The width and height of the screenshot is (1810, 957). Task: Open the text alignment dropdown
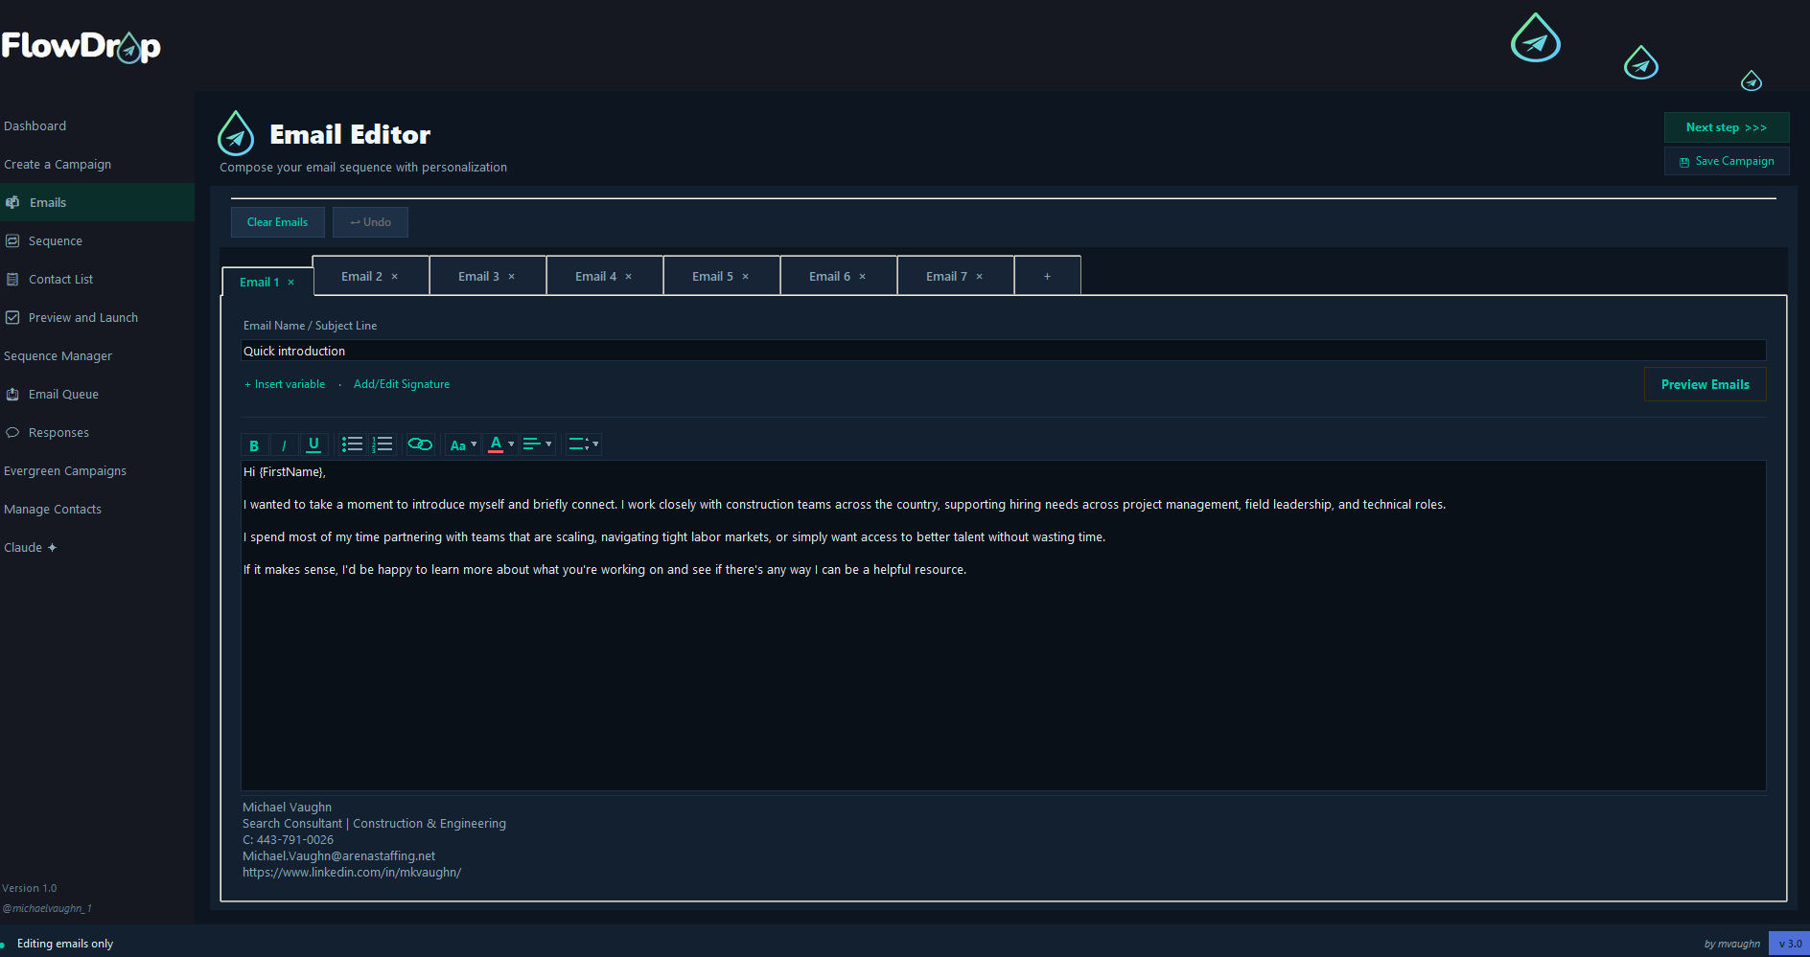click(538, 444)
